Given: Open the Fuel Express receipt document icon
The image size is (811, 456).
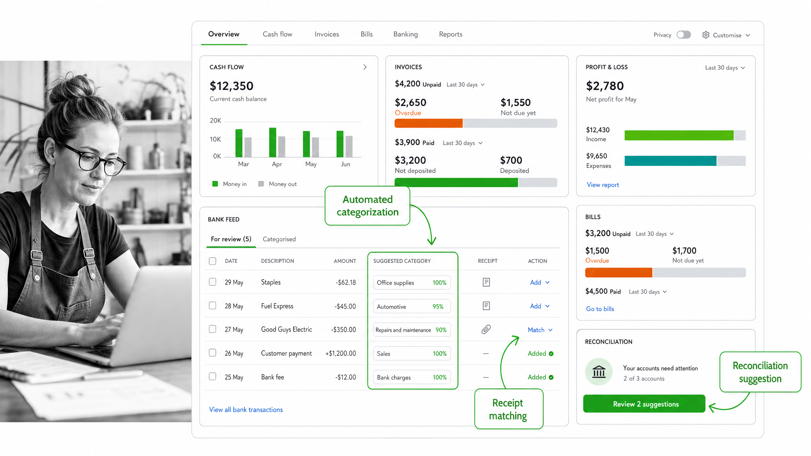Looking at the screenshot, I should tap(486, 306).
